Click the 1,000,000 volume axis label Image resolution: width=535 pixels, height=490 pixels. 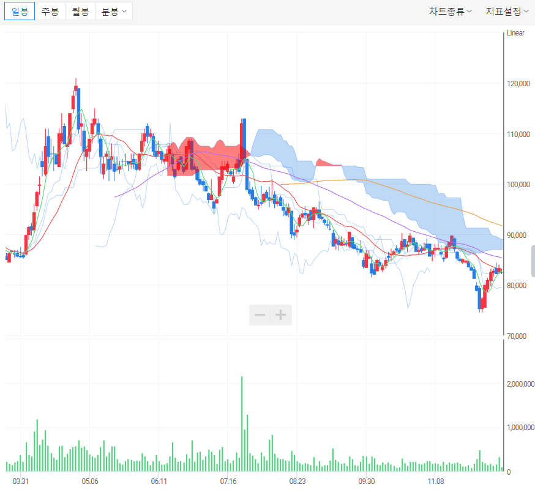coord(520,427)
